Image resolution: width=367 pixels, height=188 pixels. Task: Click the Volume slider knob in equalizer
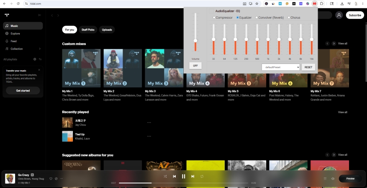coord(195,41)
